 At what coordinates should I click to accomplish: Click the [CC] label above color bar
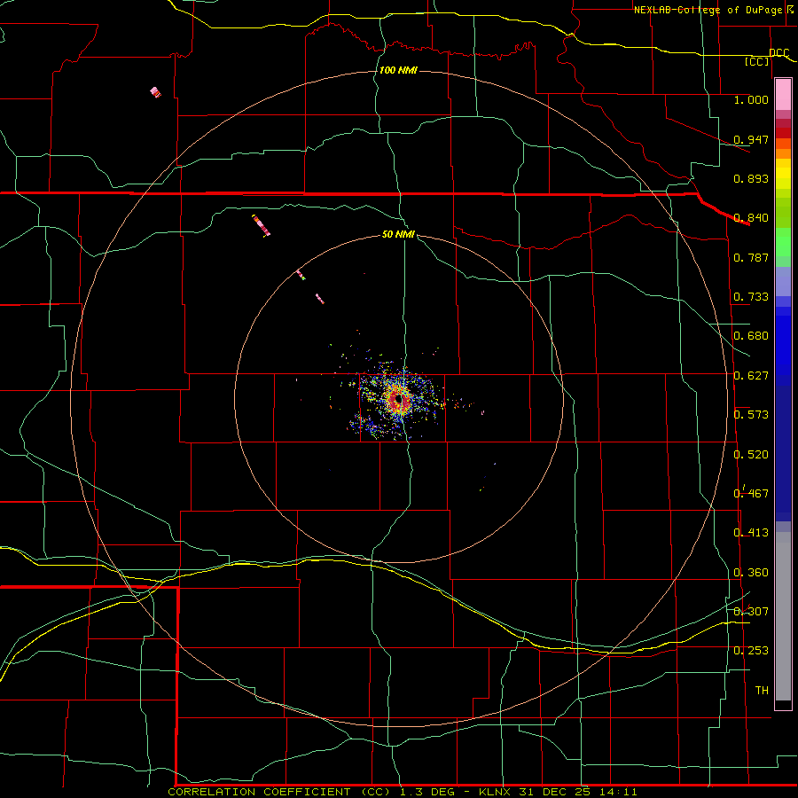pyautogui.click(x=757, y=61)
